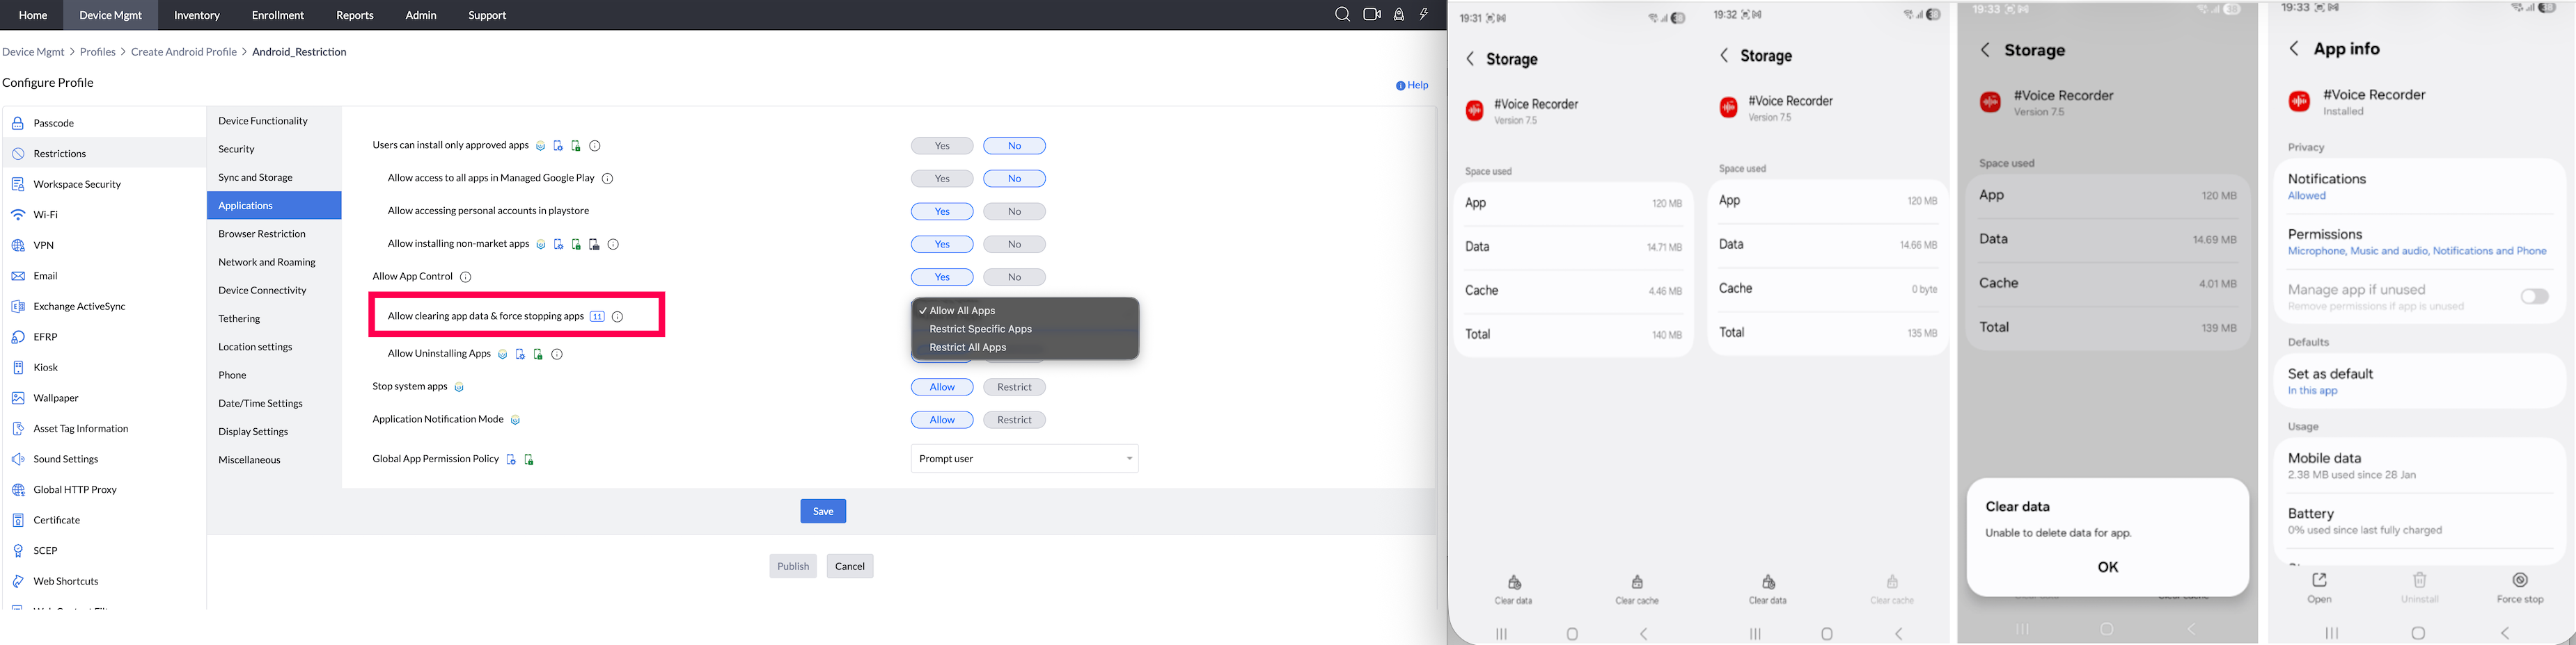Click the Publish button
The width and height of the screenshot is (2576, 645).
point(792,566)
